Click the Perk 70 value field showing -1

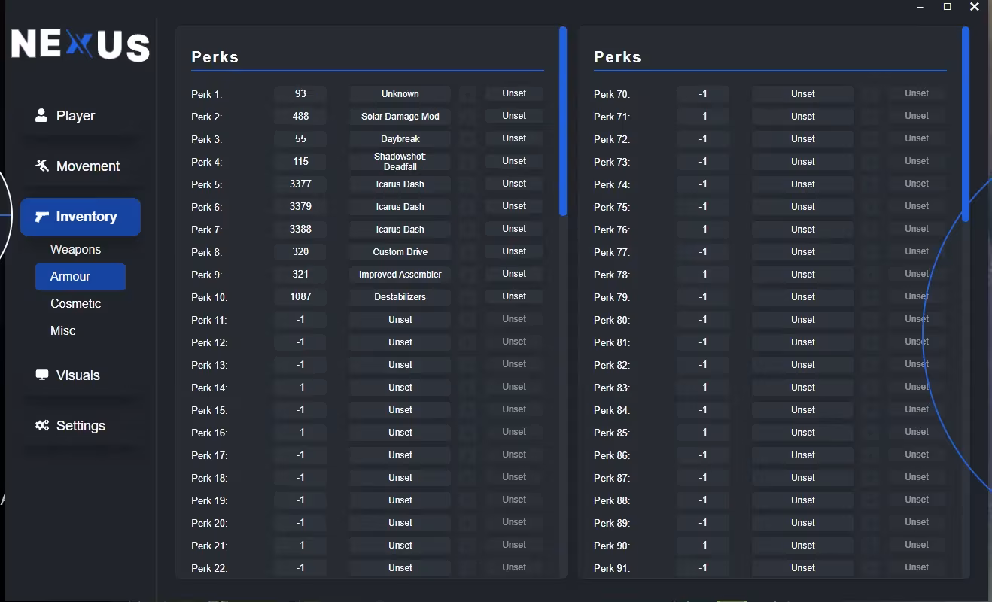[x=702, y=93]
